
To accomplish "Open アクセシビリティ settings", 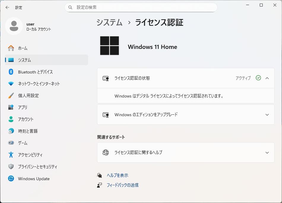I will coord(47,155).
